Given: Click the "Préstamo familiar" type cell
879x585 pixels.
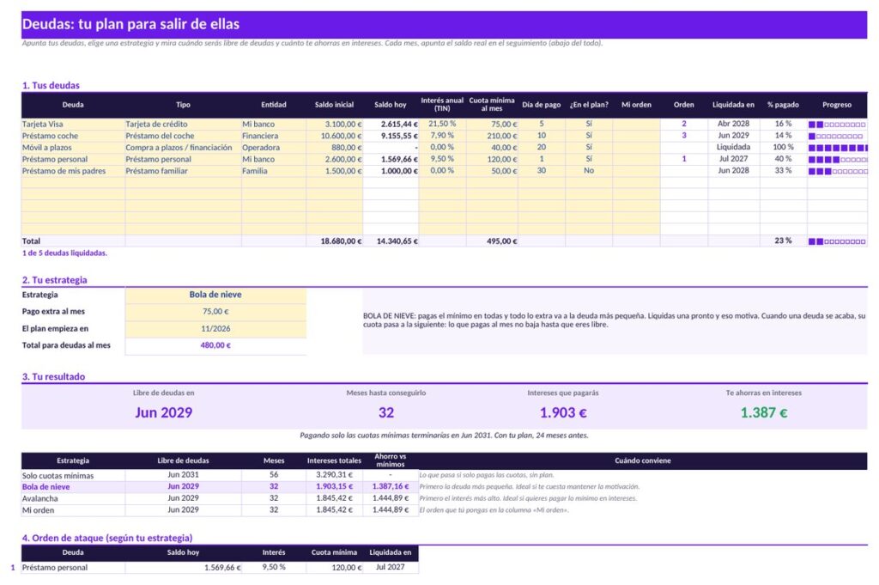Looking at the screenshot, I should coord(184,171).
